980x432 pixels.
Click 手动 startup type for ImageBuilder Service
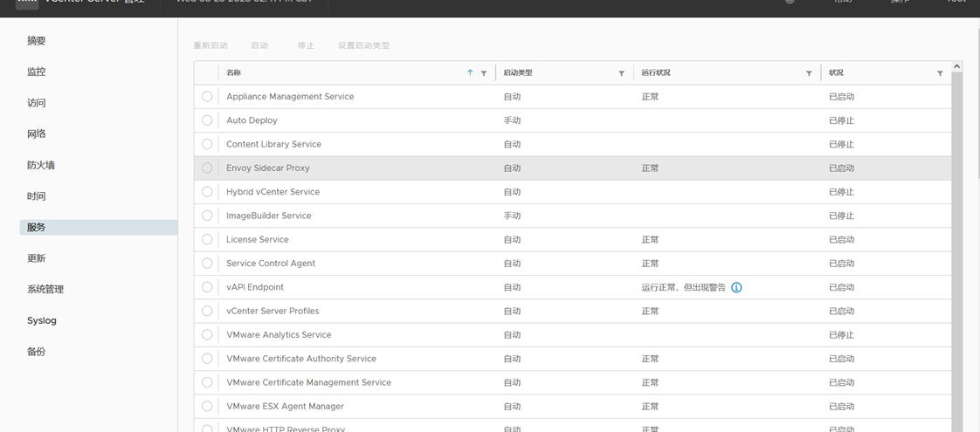[512, 216]
